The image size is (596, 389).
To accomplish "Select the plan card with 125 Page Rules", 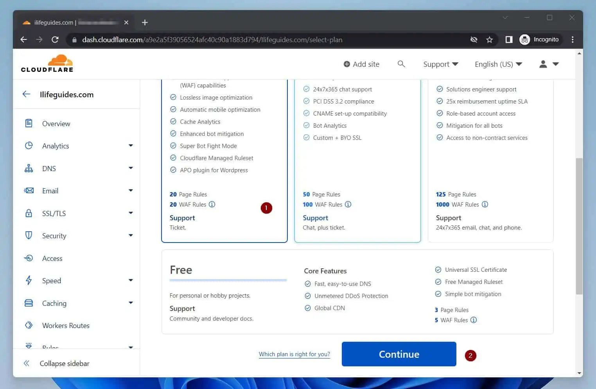I will pos(491,161).
